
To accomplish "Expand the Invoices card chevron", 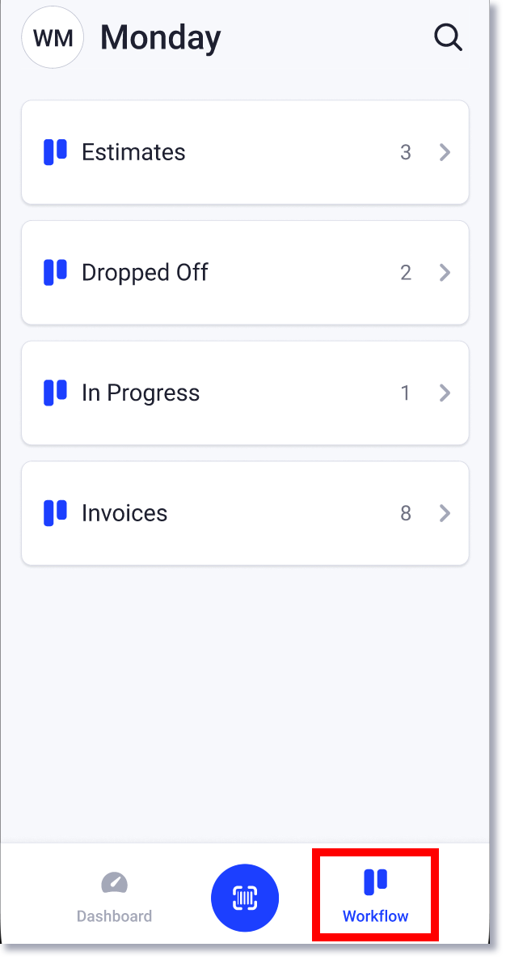I will pos(445,513).
